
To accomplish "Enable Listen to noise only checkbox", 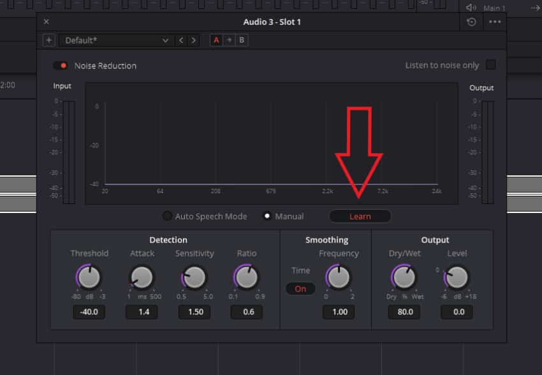I will coord(490,65).
